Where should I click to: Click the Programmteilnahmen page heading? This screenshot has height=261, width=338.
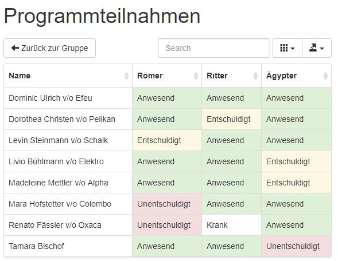(x=102, y=17)
